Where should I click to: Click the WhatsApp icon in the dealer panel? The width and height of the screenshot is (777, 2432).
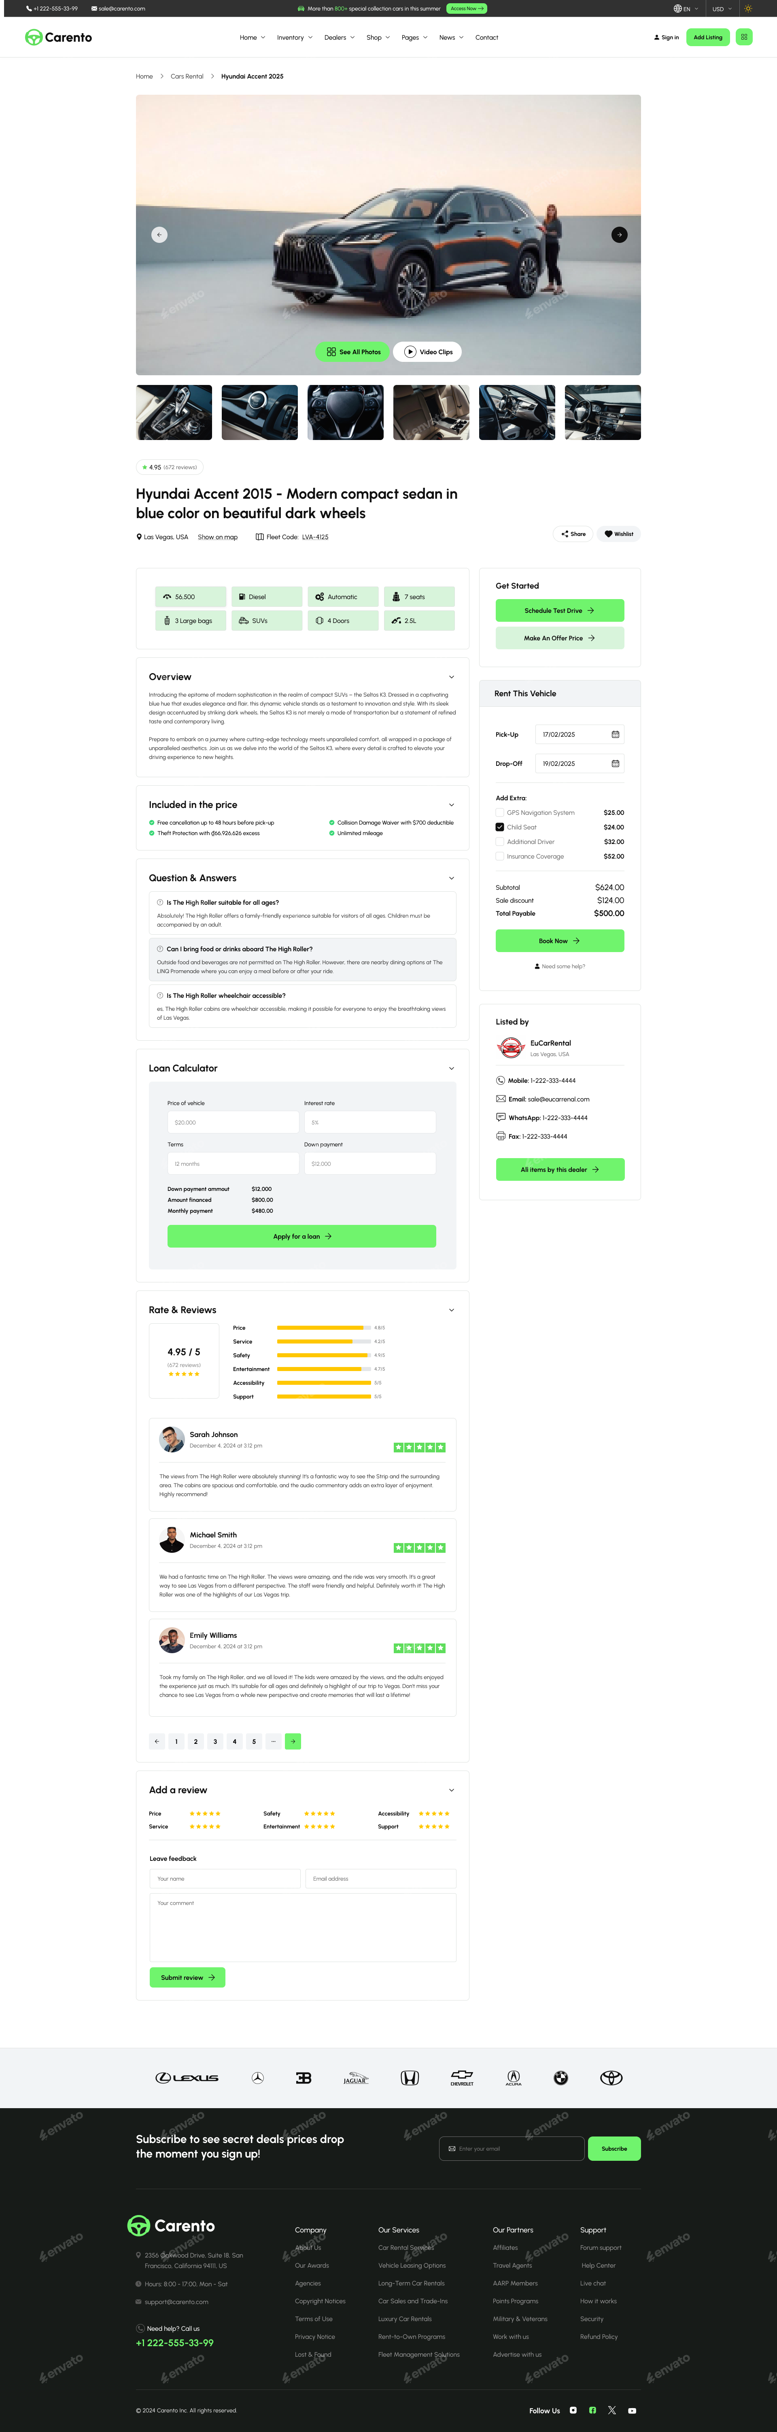tap(499, 1117)
